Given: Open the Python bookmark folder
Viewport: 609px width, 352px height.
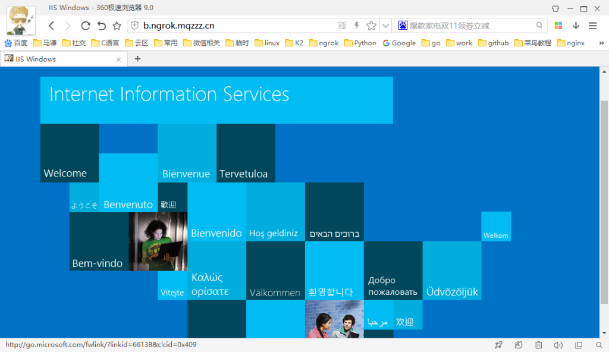Looking at the screenshot, I should (360, 43).
